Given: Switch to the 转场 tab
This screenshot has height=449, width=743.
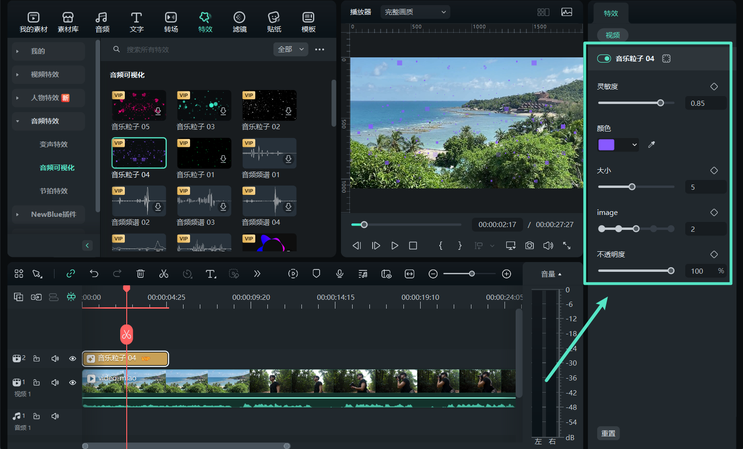Looking at the screenshot, I should [171, 22].
